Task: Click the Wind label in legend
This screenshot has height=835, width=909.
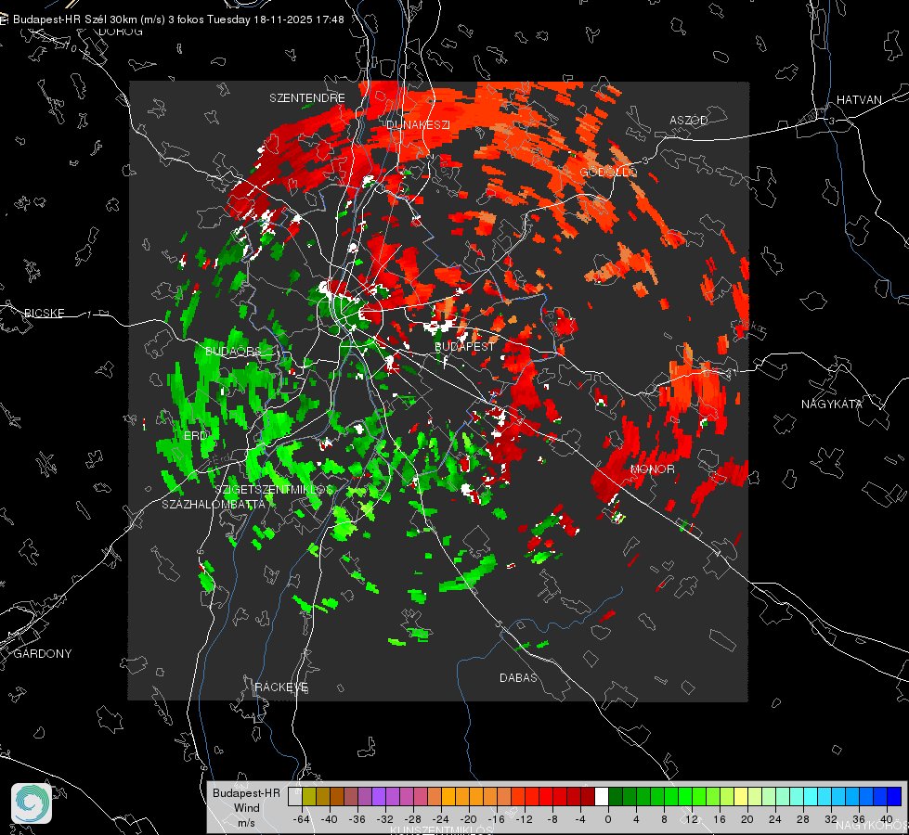Action: [246, 808]
